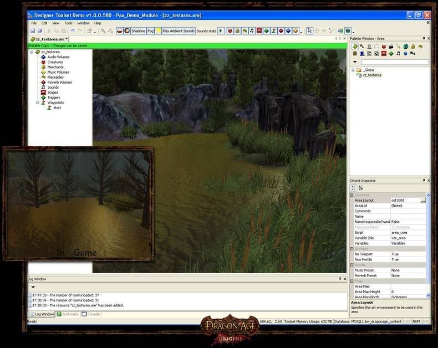The width and height of the screenshot is (438, 348).
Task: Toggle the Fog display button
Action: tap(151, 31)
